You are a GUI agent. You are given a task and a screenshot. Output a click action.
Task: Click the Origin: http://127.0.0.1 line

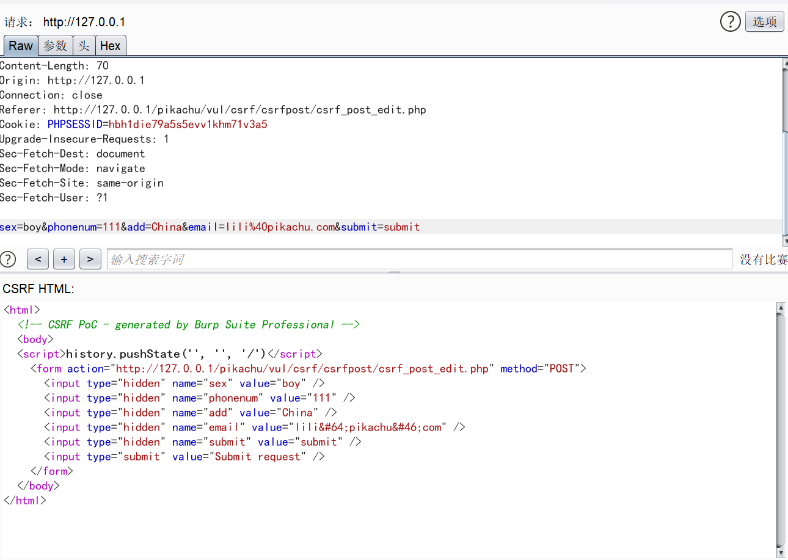click(x=72, y=81)
